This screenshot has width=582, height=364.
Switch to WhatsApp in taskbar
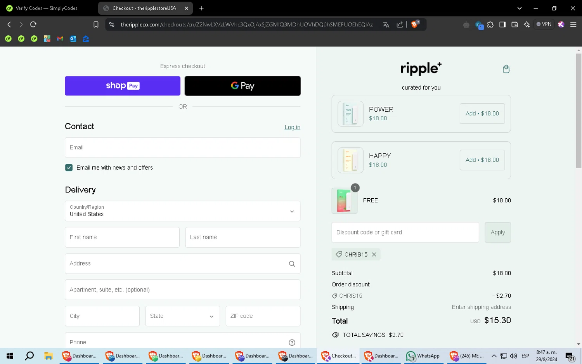(423, 356)
